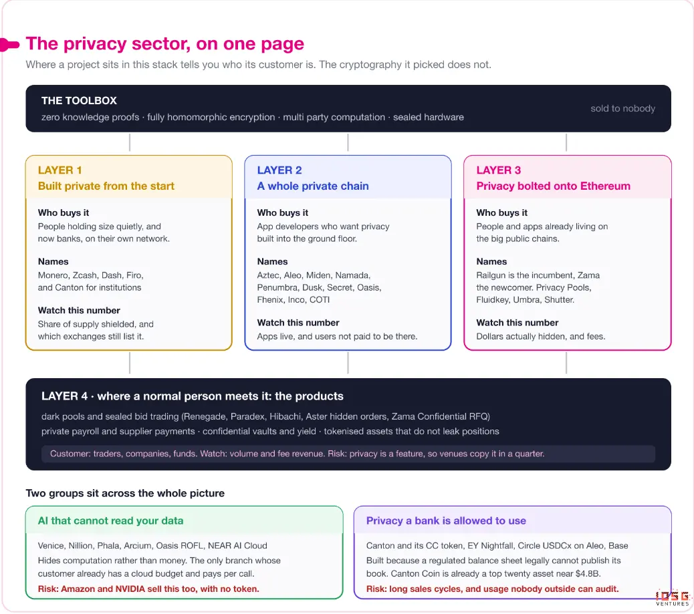Click 'AI that cannot read your data' header
This screenshot has height=614, width=694.
(x=185, y=520)
